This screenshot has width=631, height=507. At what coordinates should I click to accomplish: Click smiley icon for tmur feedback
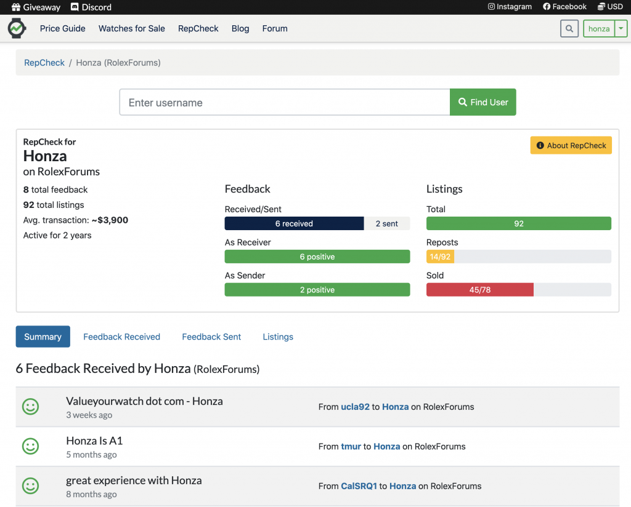31,446
